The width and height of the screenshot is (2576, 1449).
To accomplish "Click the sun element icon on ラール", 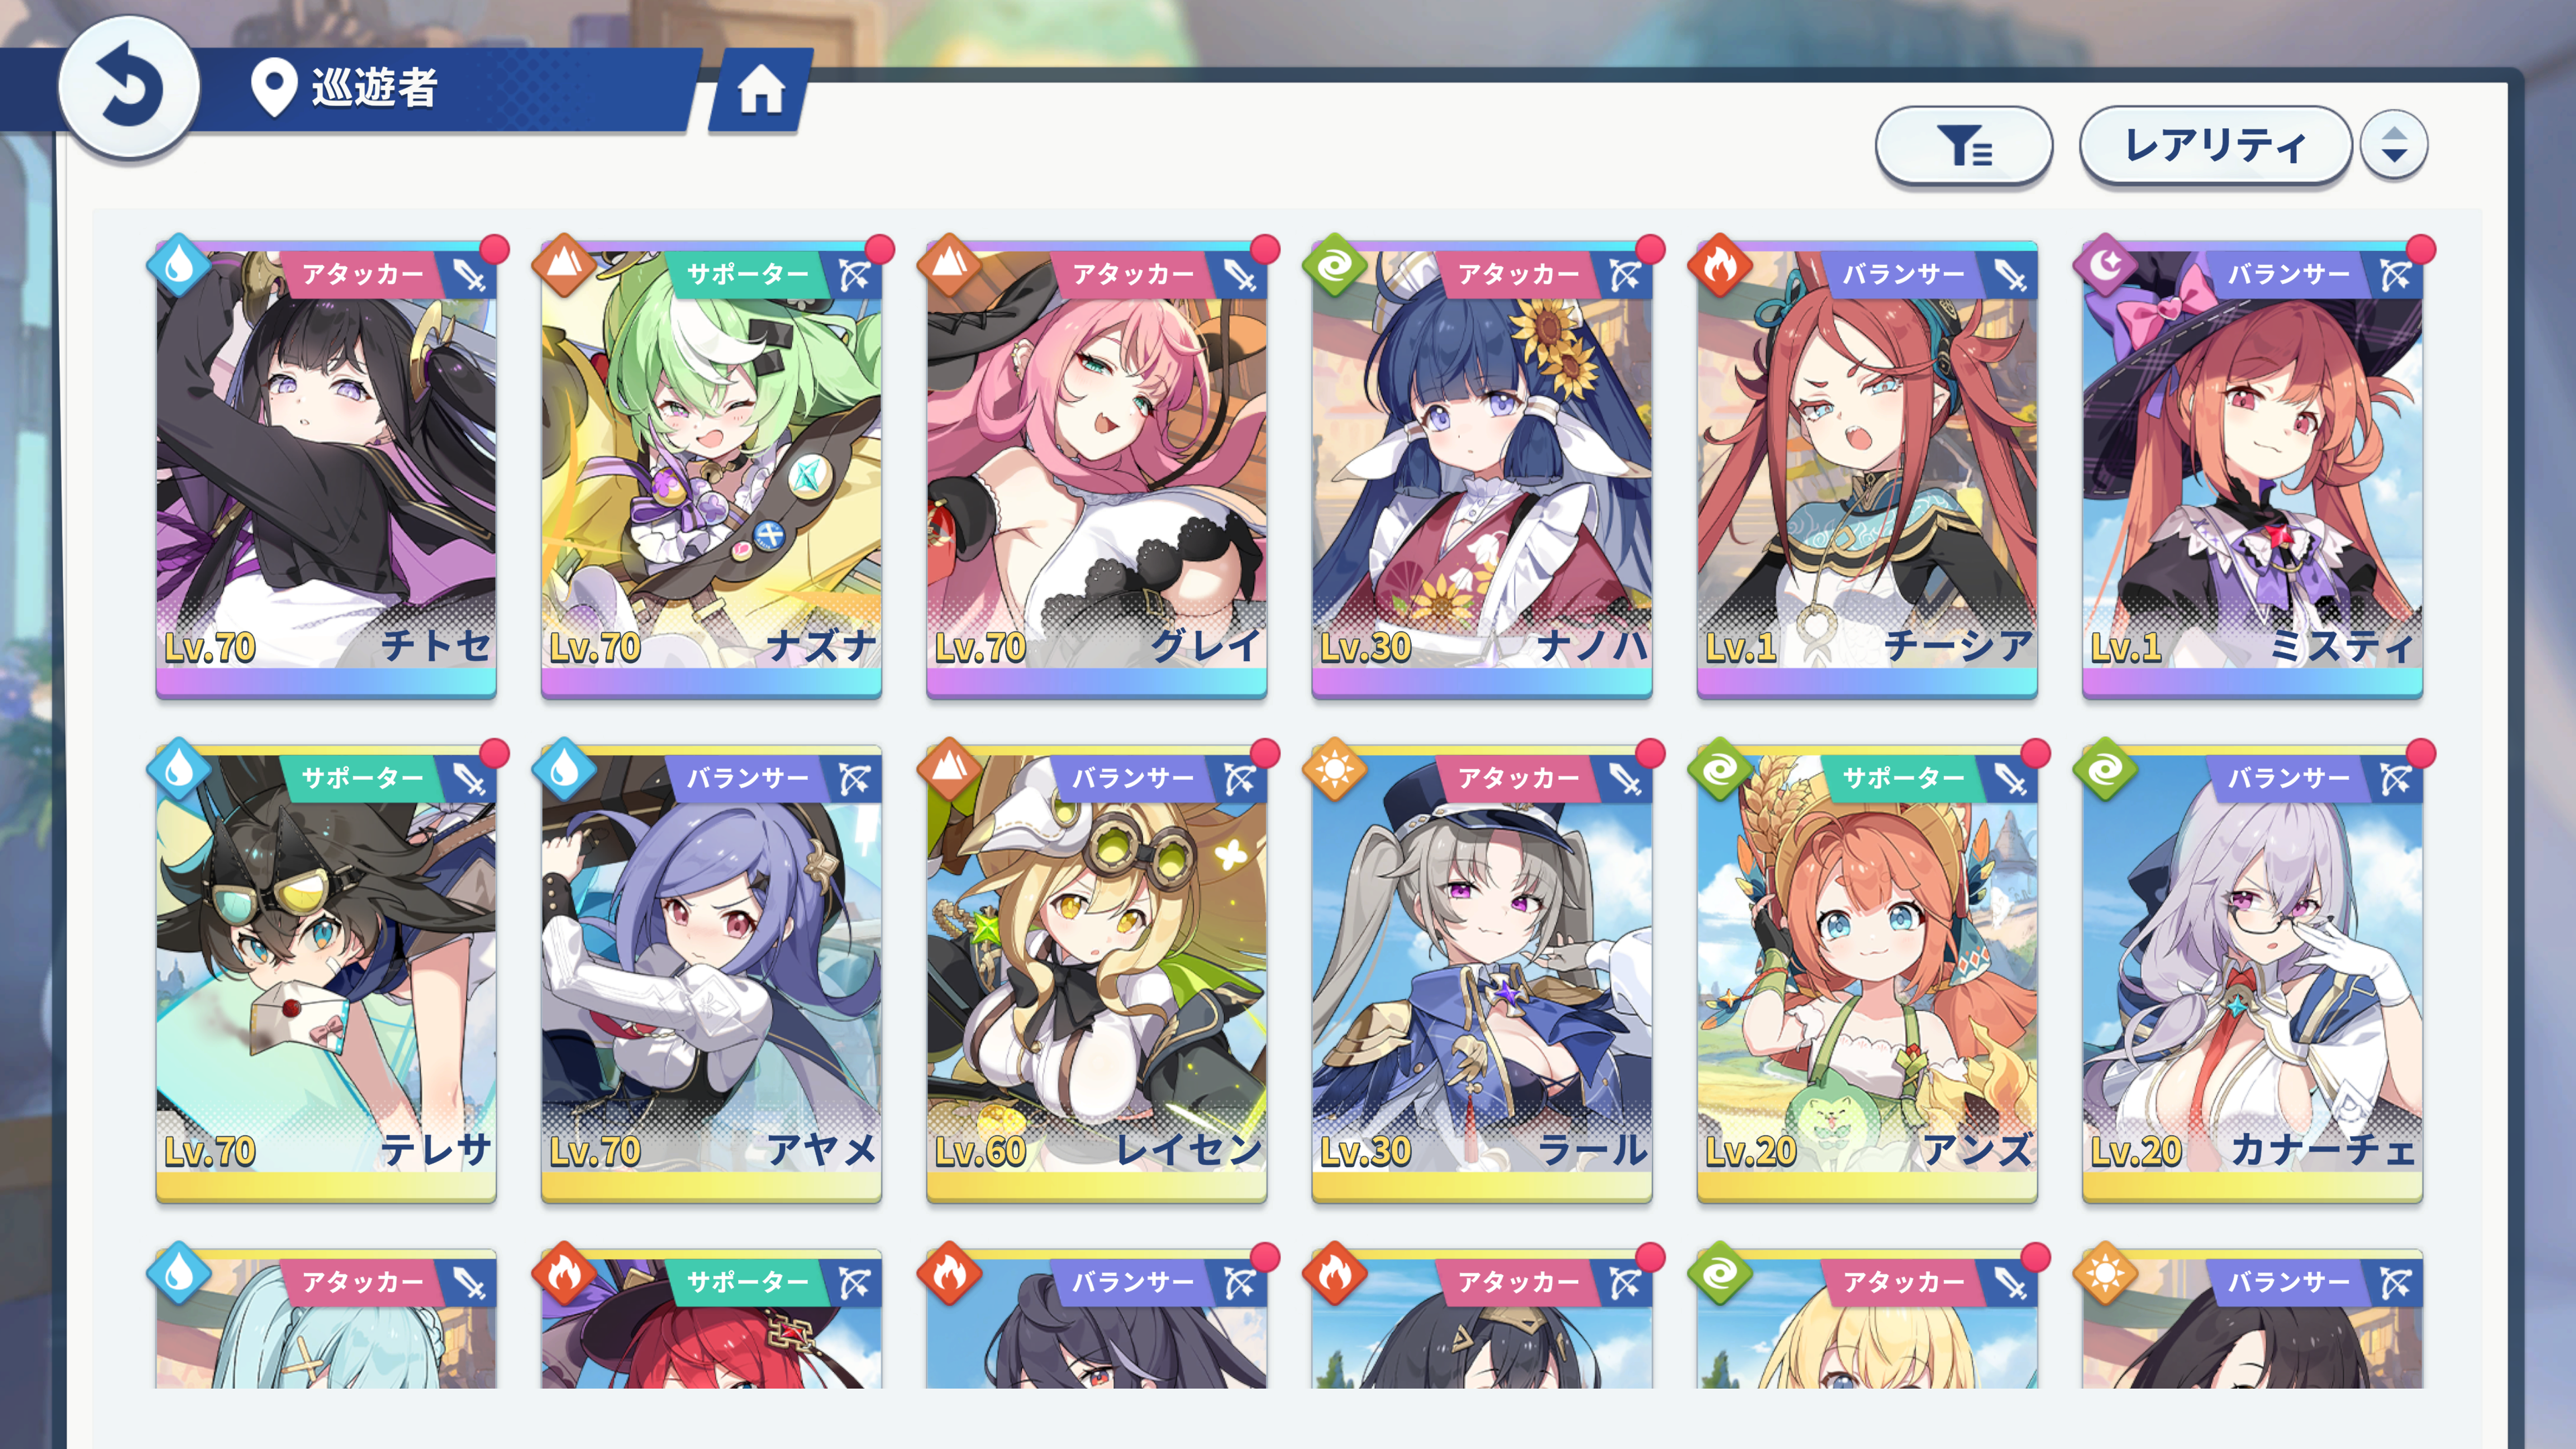I will 1334,771.
